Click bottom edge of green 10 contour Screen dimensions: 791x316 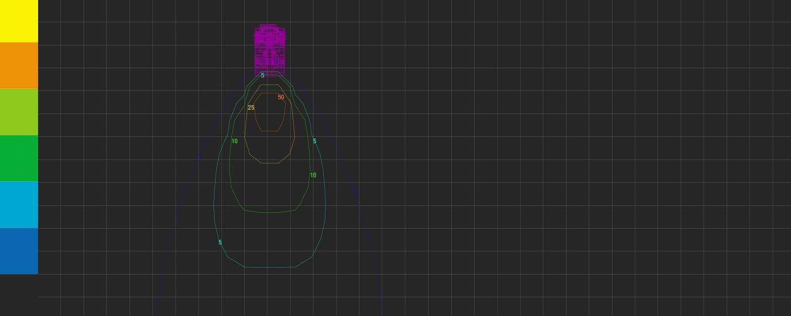point(269,213)
